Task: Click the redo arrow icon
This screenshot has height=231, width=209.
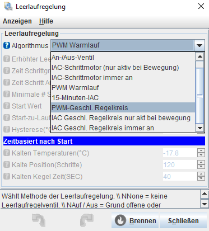Action: 87,220
